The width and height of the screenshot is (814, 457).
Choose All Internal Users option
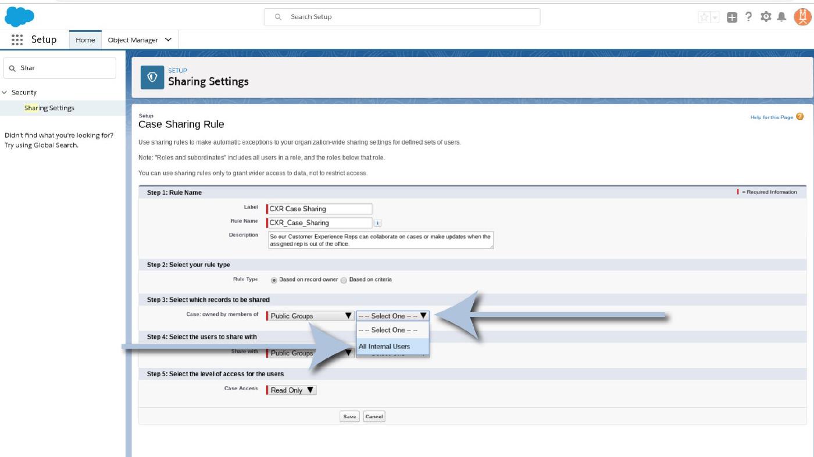pyautogui.click(x=384, y=347)
